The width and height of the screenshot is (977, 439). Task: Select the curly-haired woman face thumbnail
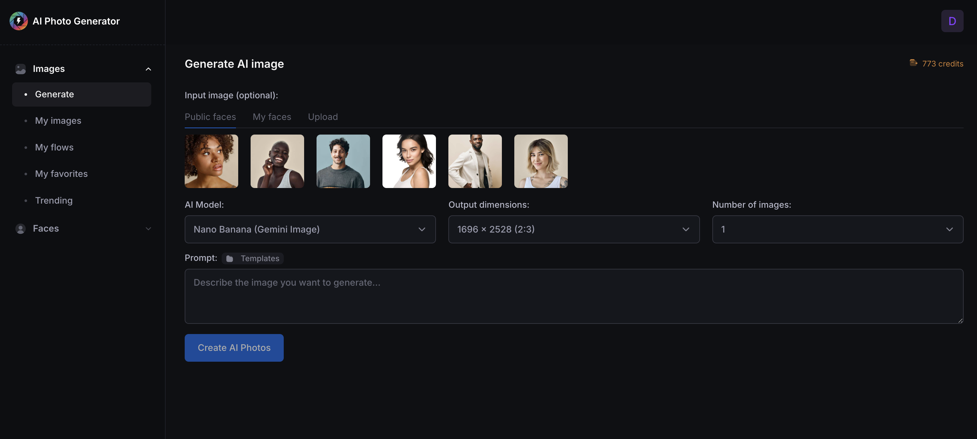click(211, 161)
